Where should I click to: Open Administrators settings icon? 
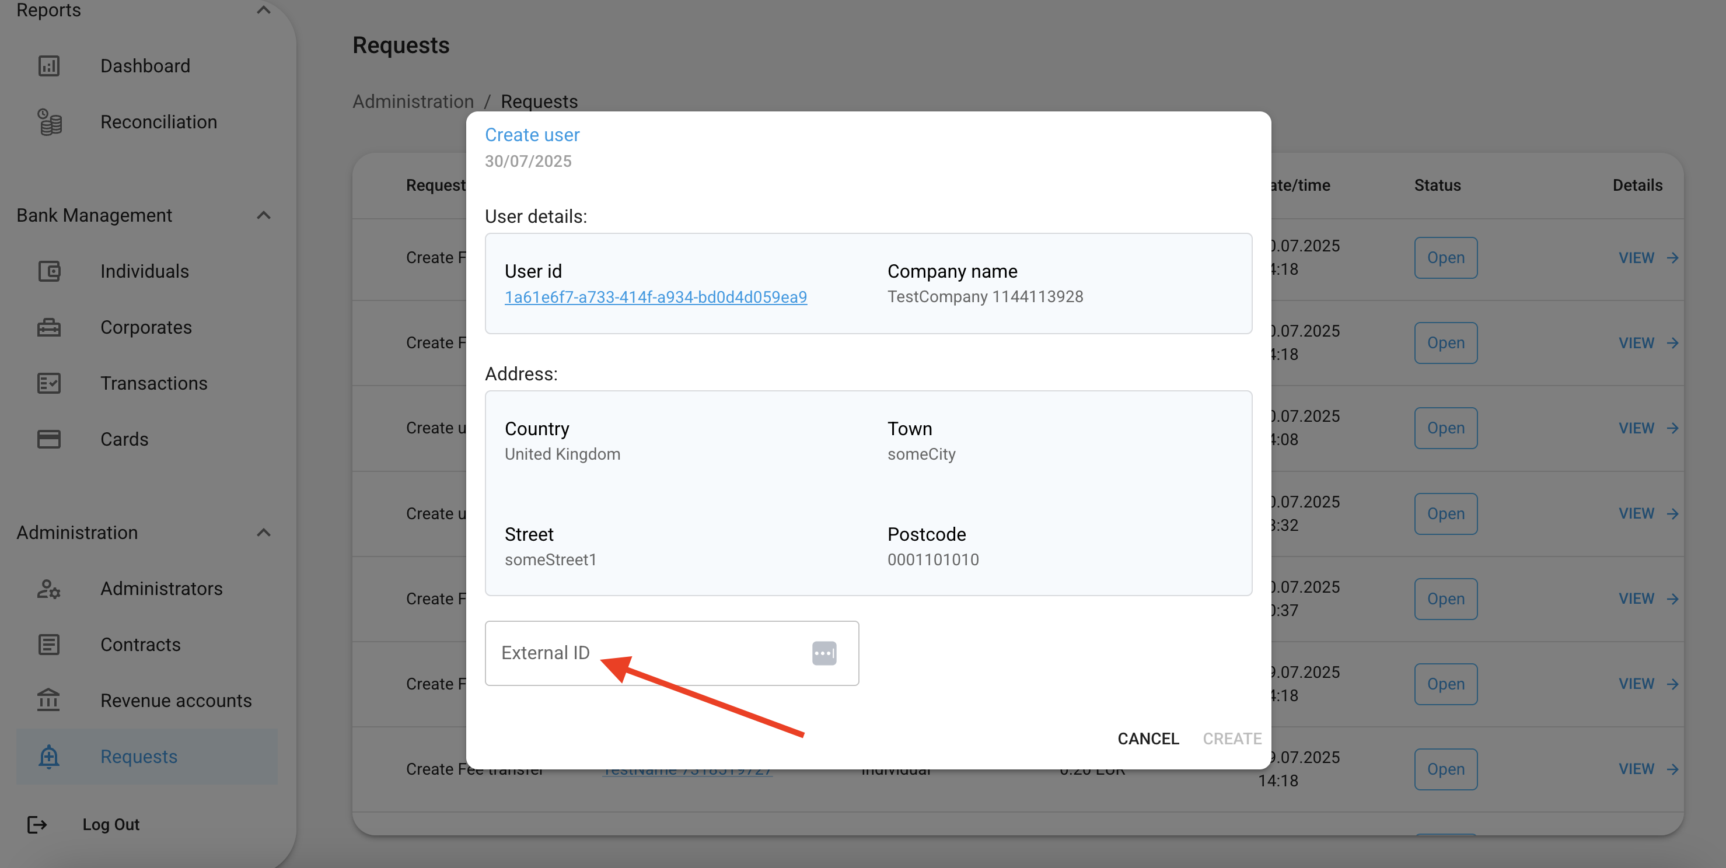pyautogui.click(x=48, y=589)
